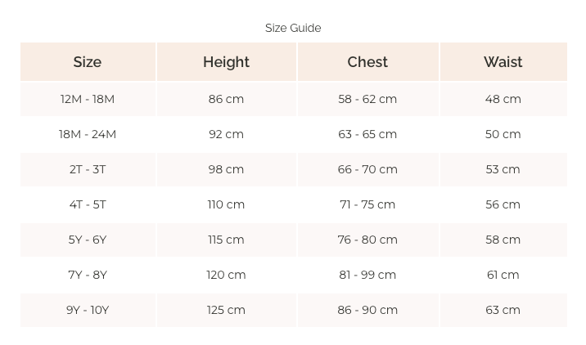The width and height of the screenshot is (586, 345).
Task: Pick the 9Y - 10Y size cell
Action: coord(88,310)
